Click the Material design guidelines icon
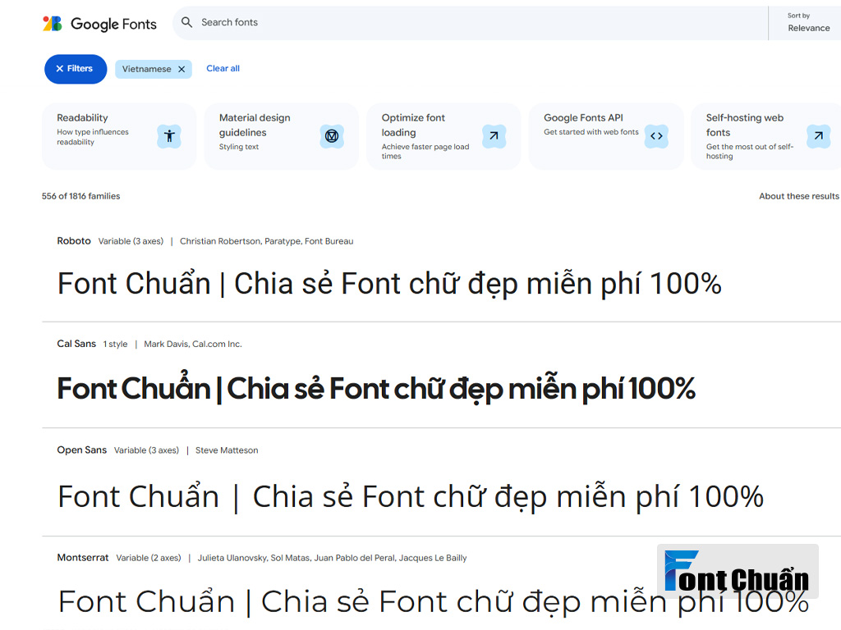Screen dimensions: 841x630 pos(332,136)
